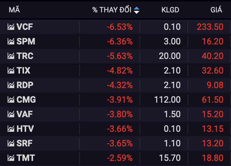Open the chart icon next to CMG
The height and width of the screenshot is (166, 231).
[x=11, y=100]
